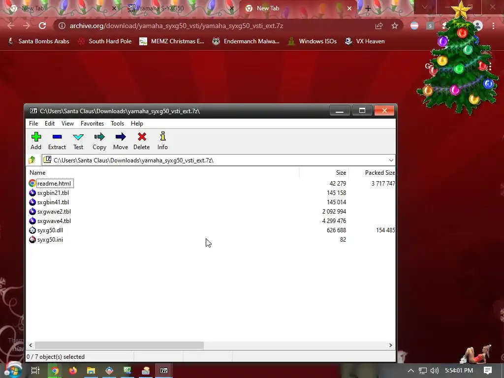Viewport: 504px width, 378px height.
Task: Click the syxg50.ini file icon
Action: pyautogui.click(x=32, y=240)
